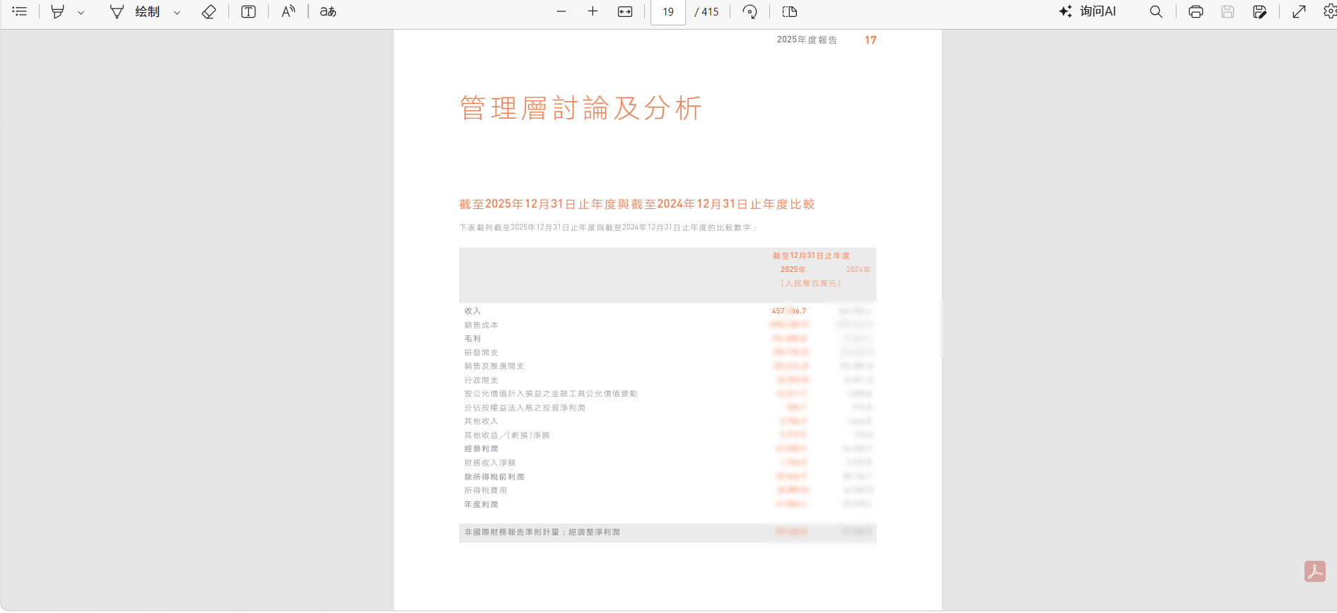Click the 2025年 column header
This screenshot has width=1337, height=613.
[793, 269]
